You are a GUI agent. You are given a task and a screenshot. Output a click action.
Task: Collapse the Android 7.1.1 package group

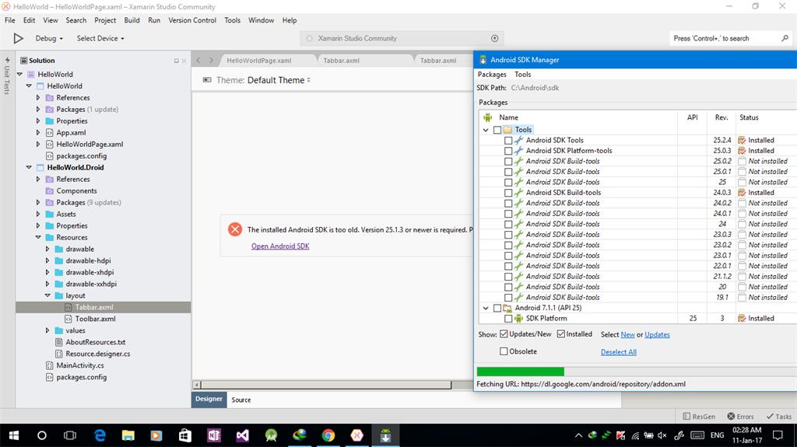pyautogui.click(x=486, y=308)
